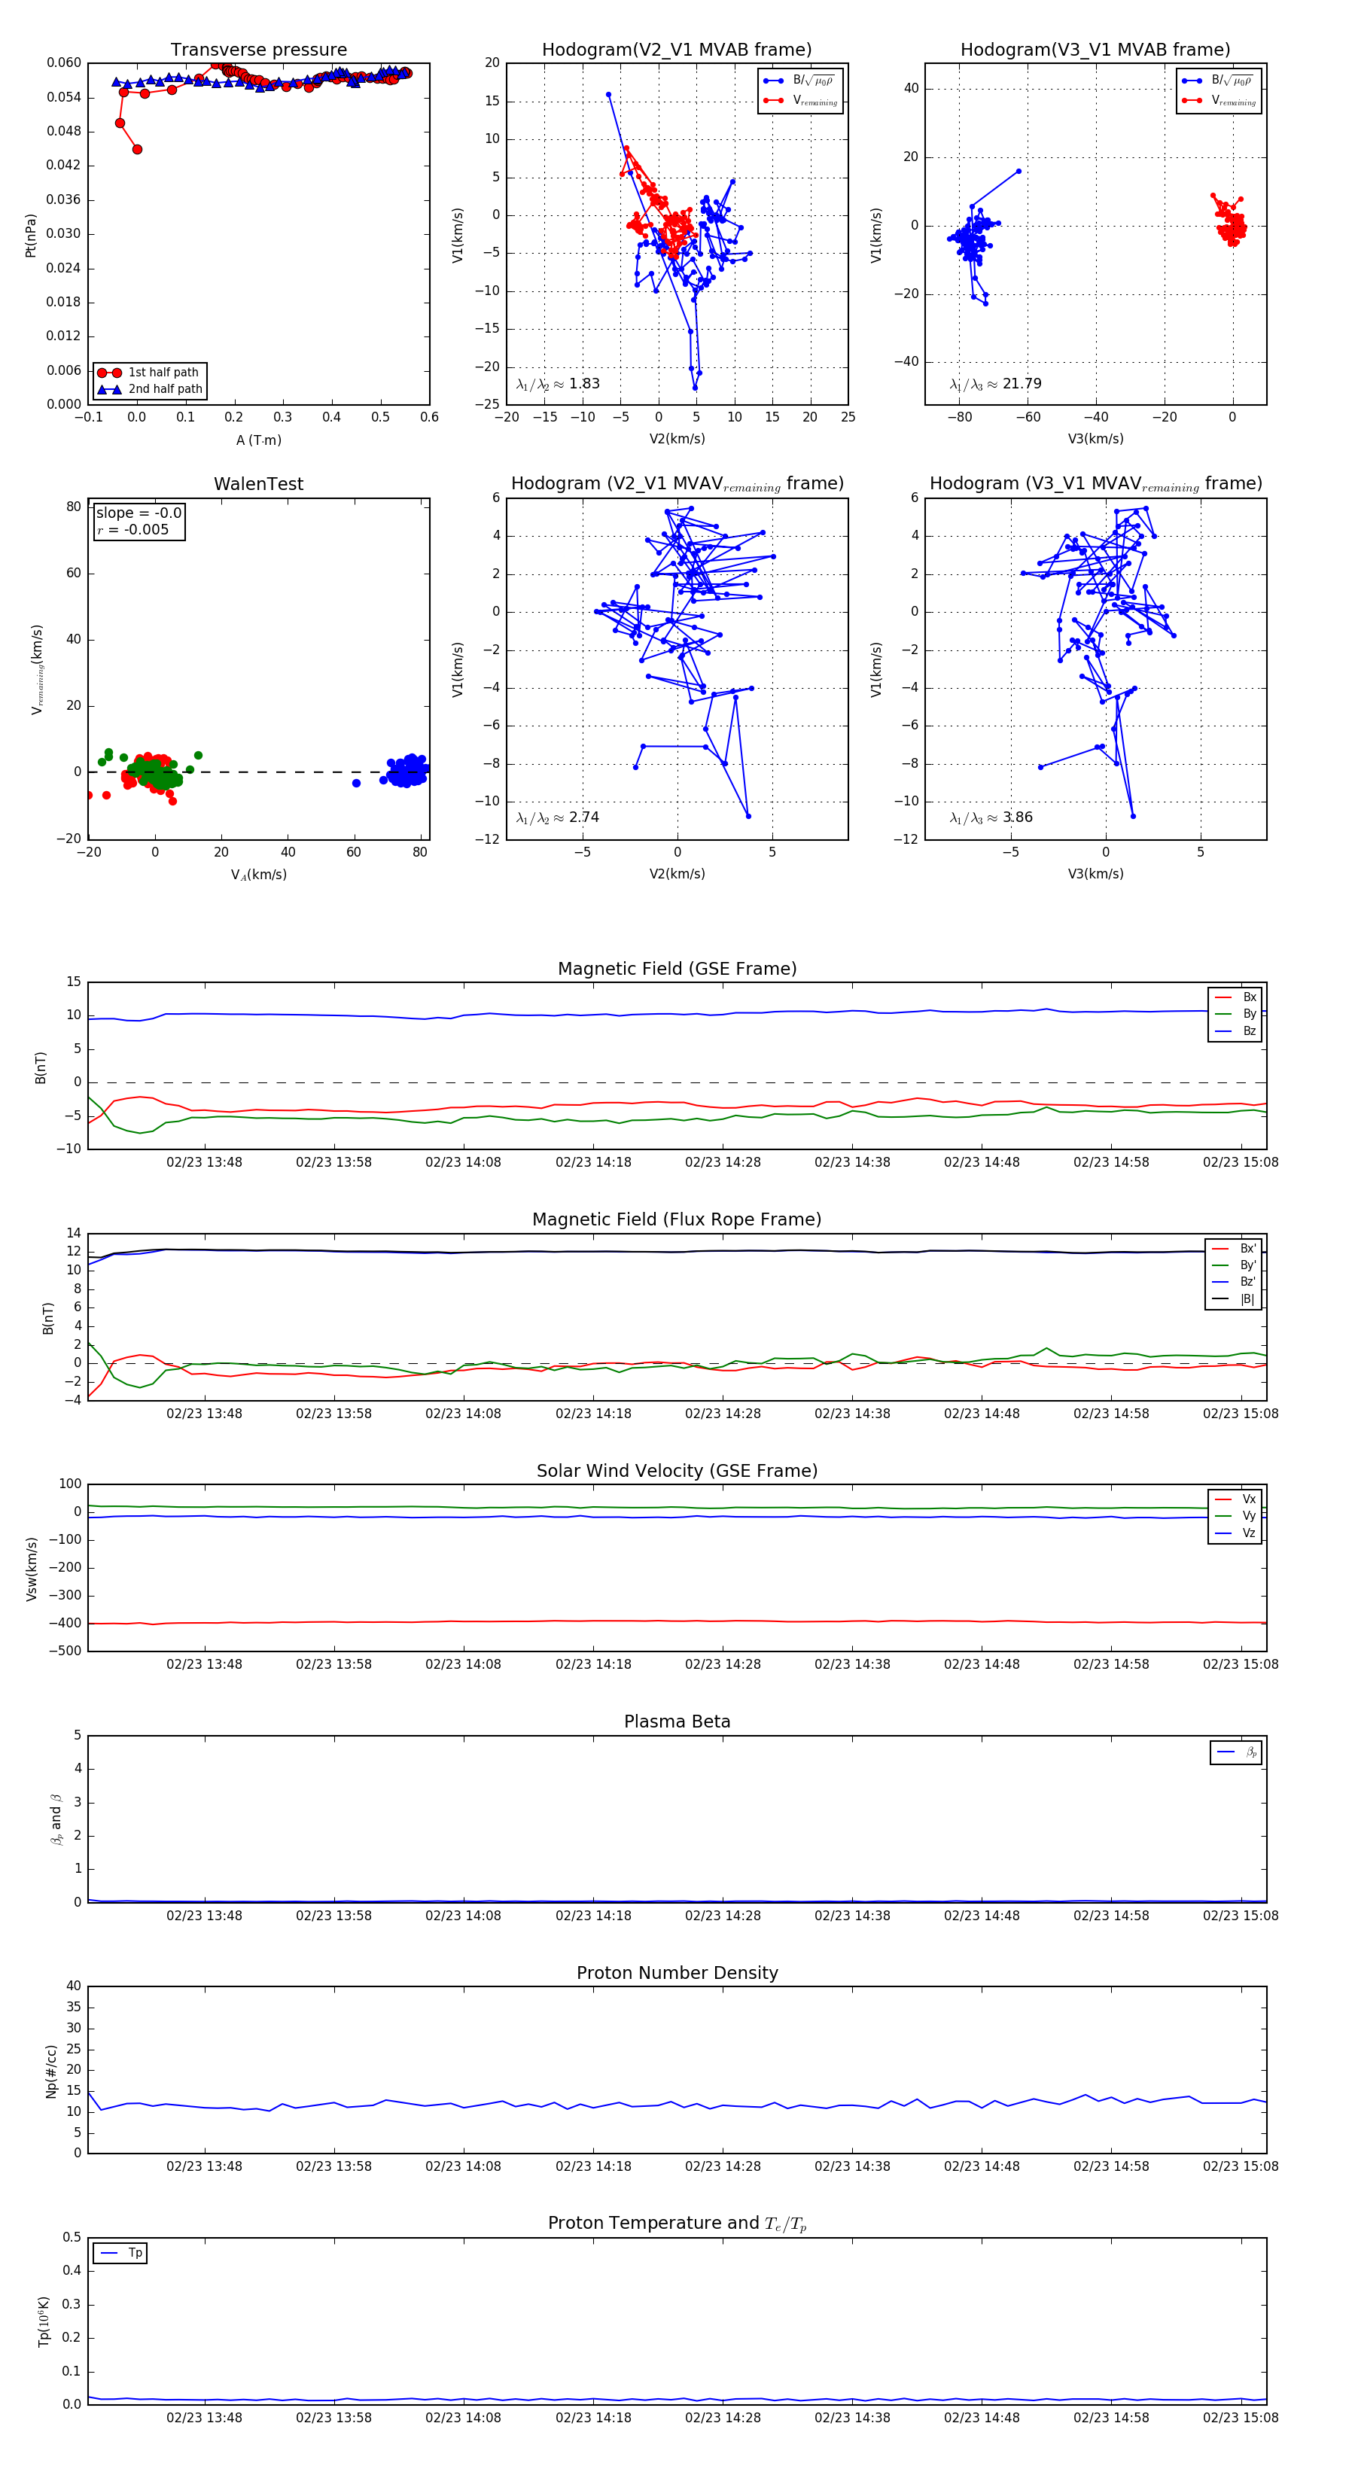Click the WalenTest x-axis label "VA(km/s)"

(258, 875)
